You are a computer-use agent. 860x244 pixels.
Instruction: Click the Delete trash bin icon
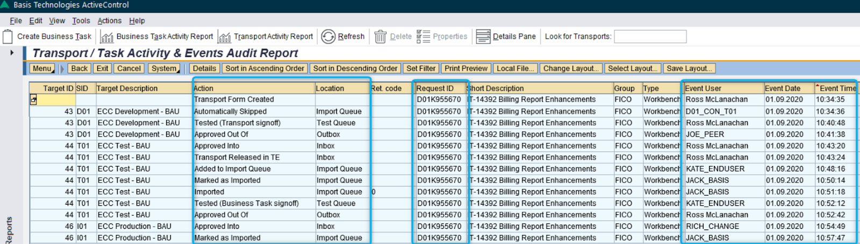coord(381,37)
